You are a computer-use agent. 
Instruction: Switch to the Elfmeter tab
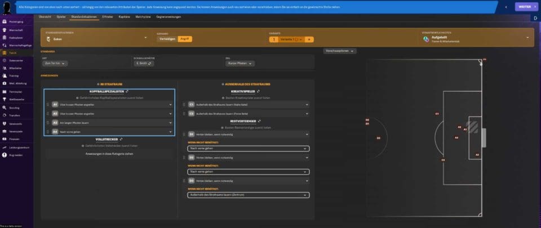107,17
